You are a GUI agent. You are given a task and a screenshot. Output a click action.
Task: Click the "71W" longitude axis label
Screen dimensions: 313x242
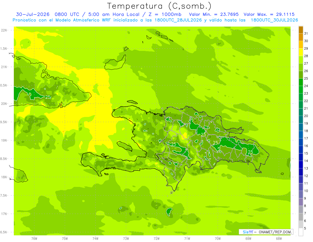187,238
